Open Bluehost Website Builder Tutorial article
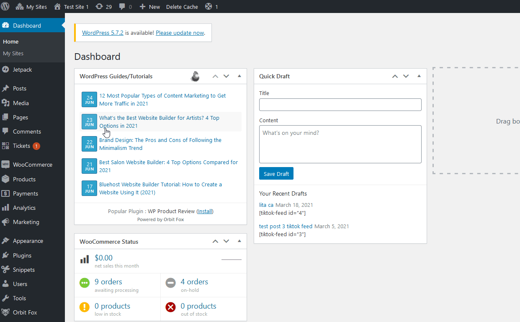Screen dimensions: 520x322 (x=161, y=188)
